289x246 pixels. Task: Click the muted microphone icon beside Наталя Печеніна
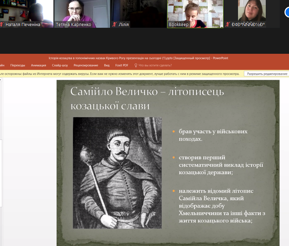(2, 25)
